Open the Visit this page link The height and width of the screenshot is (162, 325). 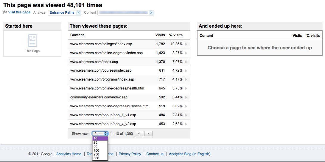(x=19, y=12)
